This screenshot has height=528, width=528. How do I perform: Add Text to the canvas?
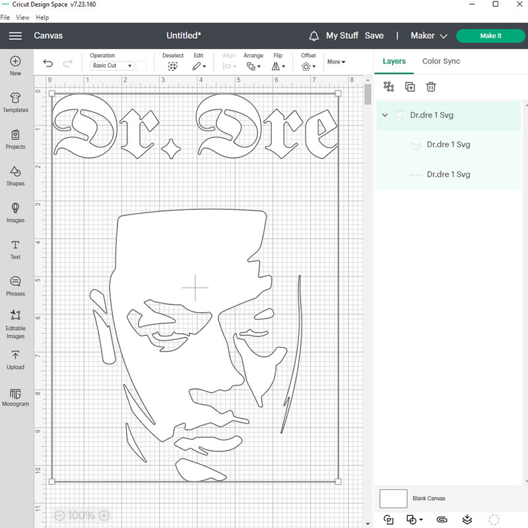pyautogui.click(x=15, y=249)
